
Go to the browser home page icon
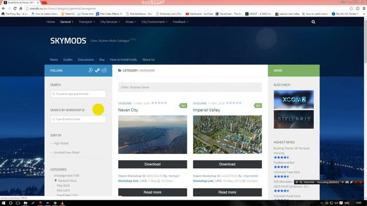(x=21, y=9)
